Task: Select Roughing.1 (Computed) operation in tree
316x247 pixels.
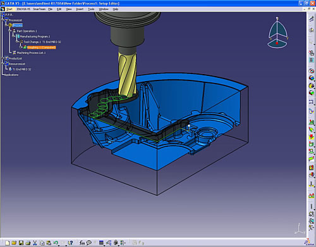Action: 41,47
